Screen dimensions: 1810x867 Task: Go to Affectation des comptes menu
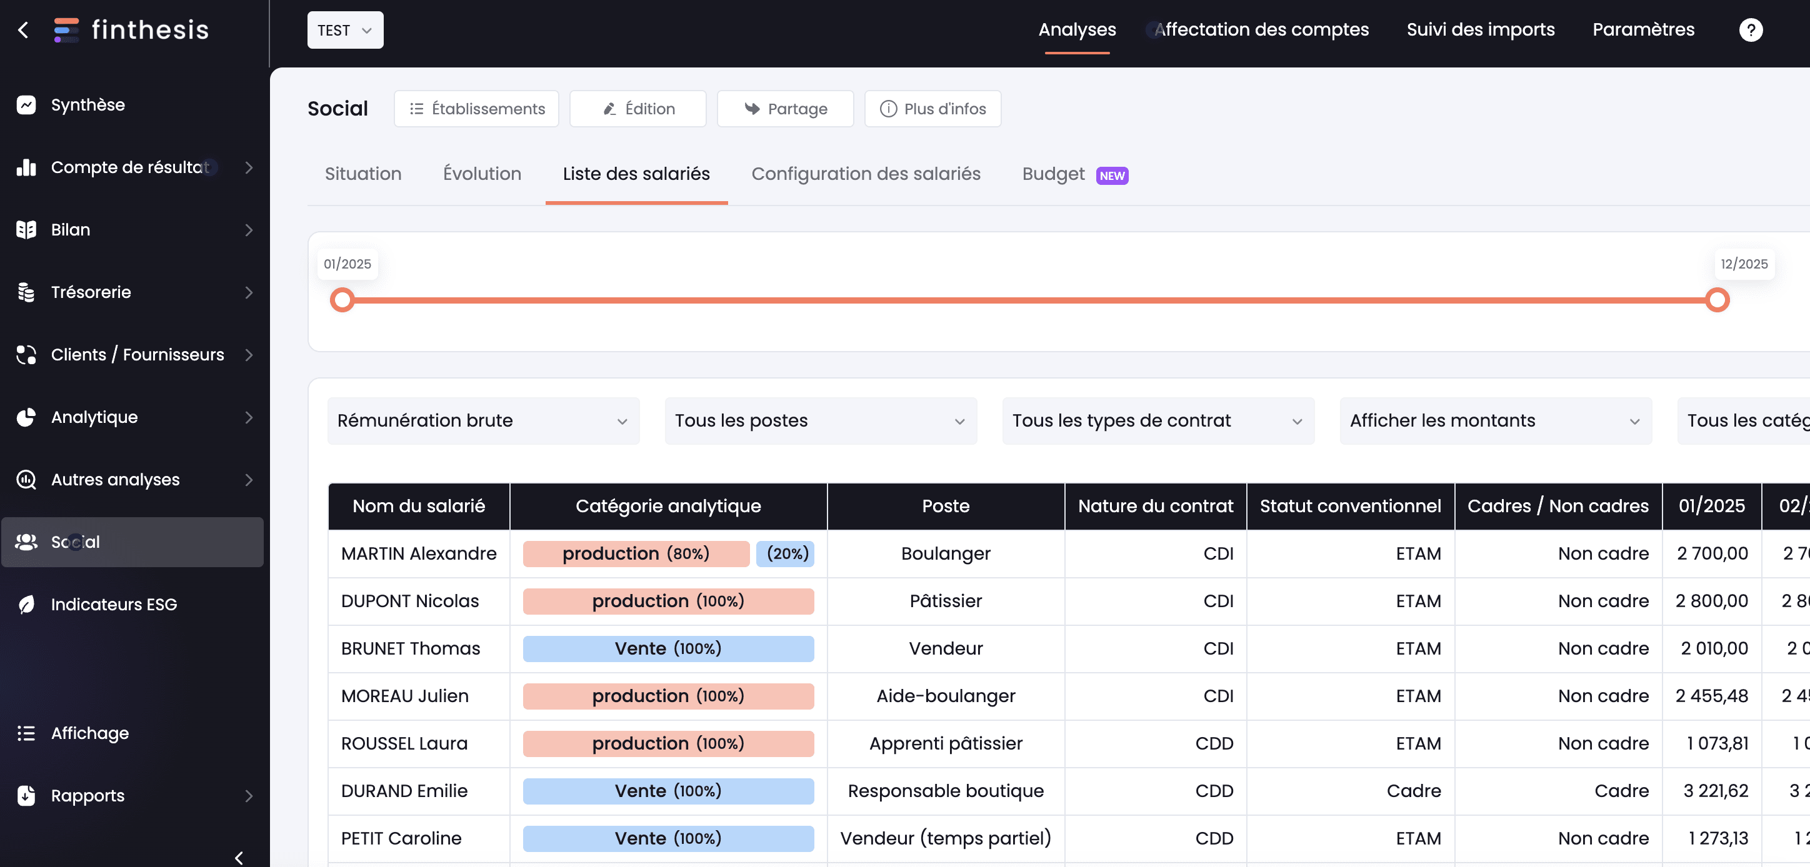pyautogui.click(x=1261, y=29)
